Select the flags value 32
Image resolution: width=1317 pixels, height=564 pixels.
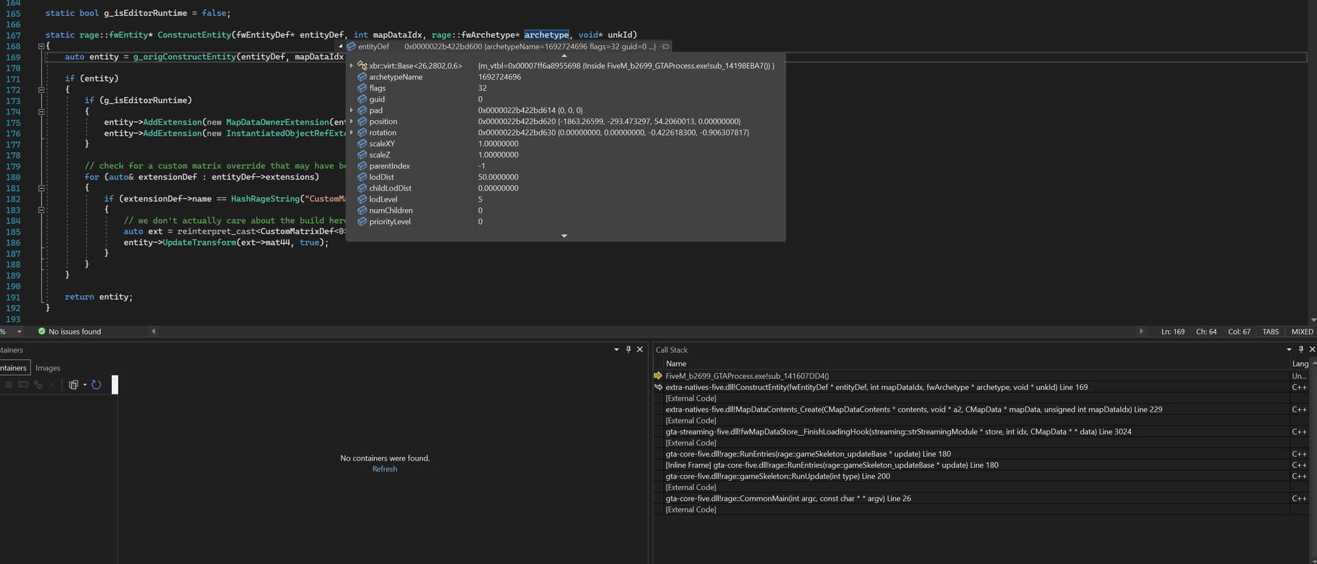tap(482, 88)
